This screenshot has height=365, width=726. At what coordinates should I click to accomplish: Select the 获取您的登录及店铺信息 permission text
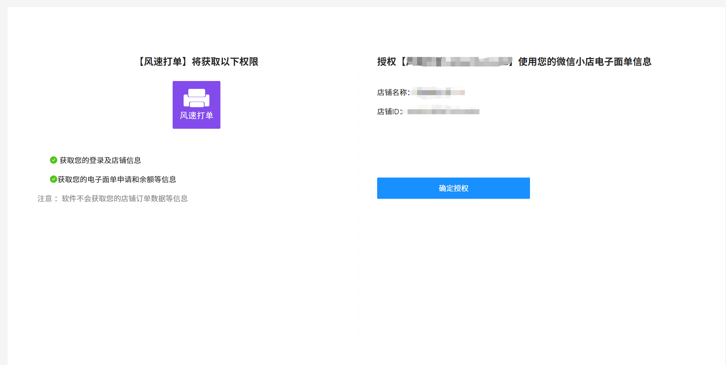click(x=100, y=160)
